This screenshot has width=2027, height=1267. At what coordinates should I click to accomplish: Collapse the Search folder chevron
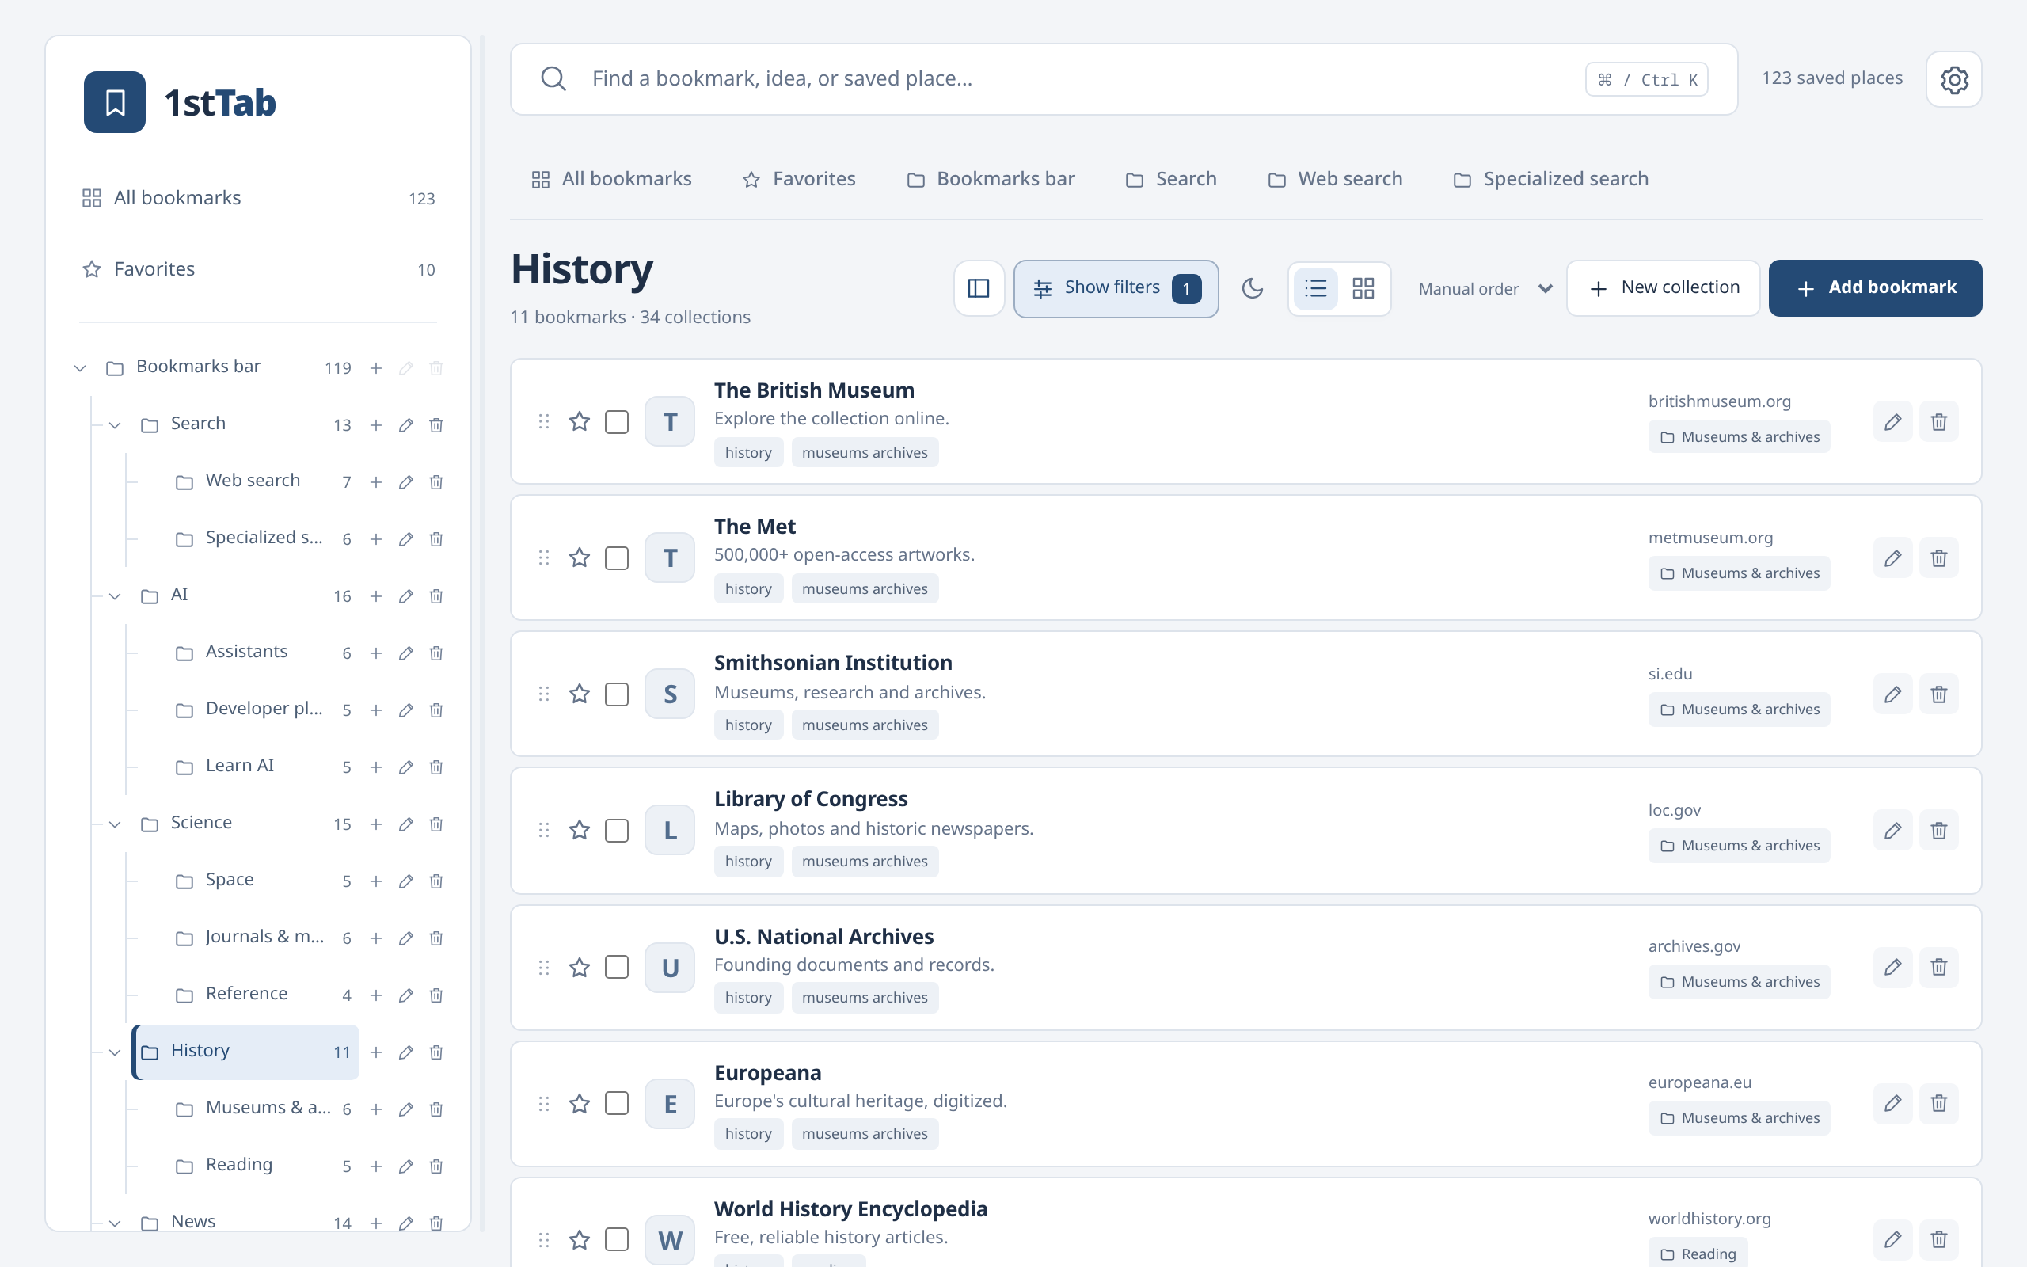tap(115, 425)
